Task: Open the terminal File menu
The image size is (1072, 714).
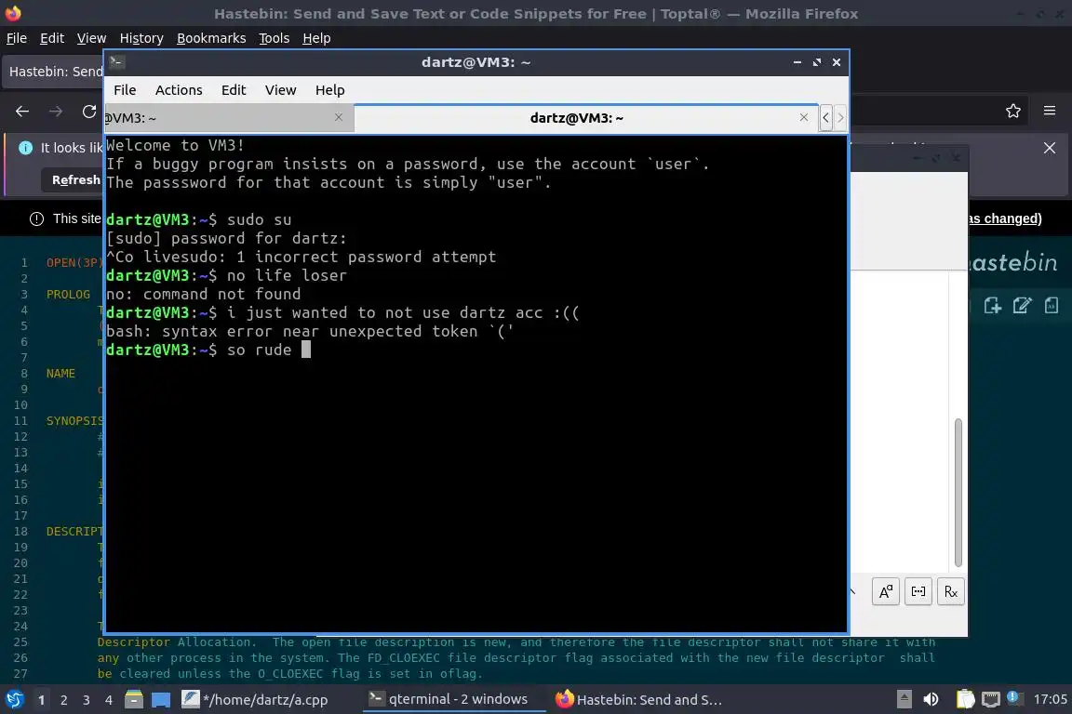Action: coord(125,90)
